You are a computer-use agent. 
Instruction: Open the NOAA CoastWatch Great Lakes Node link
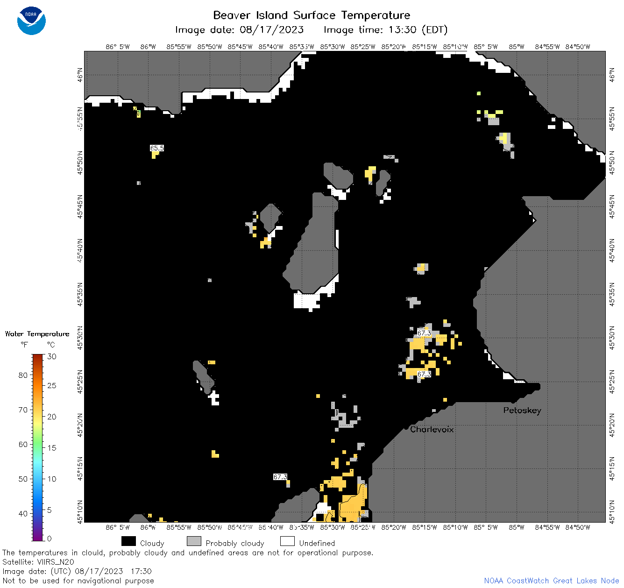551,581
